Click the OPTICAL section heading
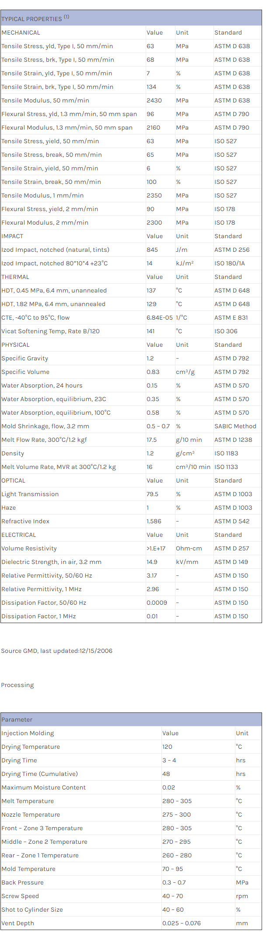273x934 pixels. pyautogui.click(x=14, y=480)
